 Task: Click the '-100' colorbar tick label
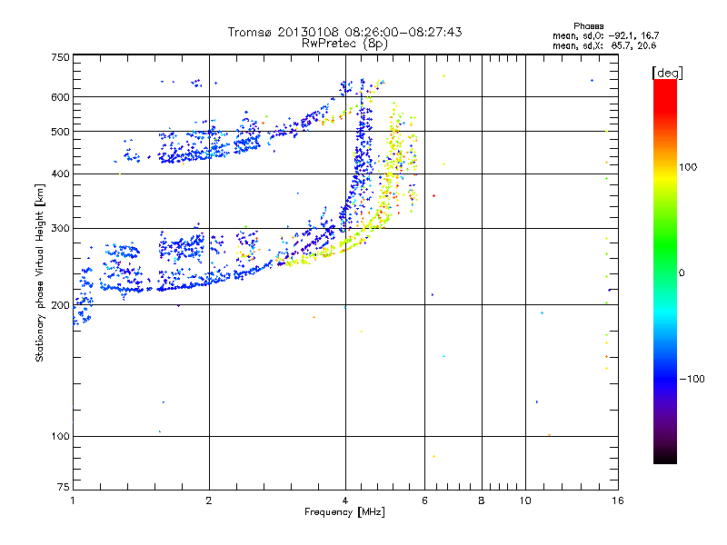click(x=692, y=379)
